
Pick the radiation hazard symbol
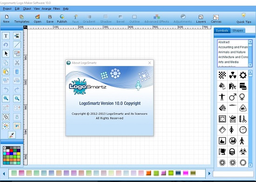point(232,75)
